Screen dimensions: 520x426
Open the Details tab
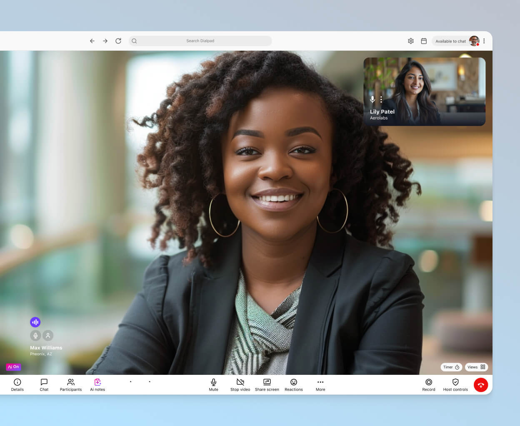[17, 385]
